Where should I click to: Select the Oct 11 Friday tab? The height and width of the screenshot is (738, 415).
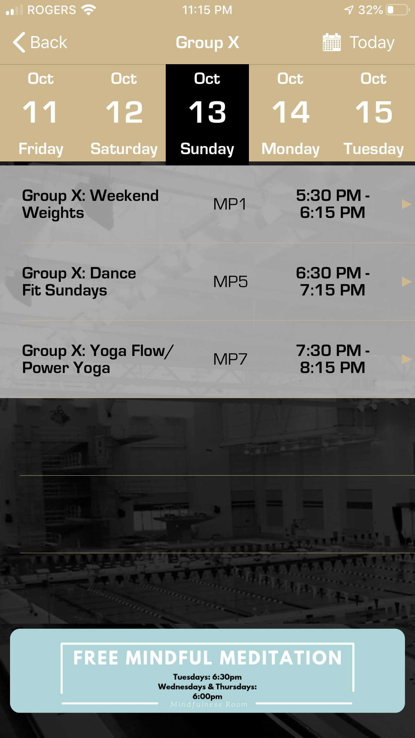[x=41, y=114]
